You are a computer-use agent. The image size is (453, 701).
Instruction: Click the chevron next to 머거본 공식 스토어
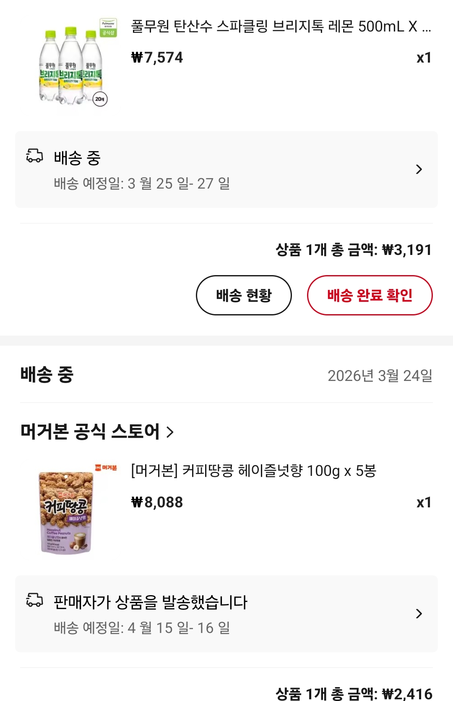point(170,432)
